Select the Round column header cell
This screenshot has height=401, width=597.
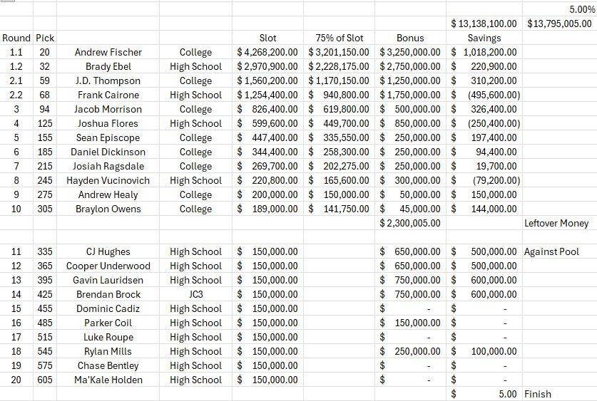coord(16,38)
